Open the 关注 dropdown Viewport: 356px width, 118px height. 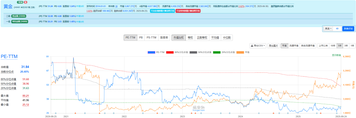[x=328, y=29]
